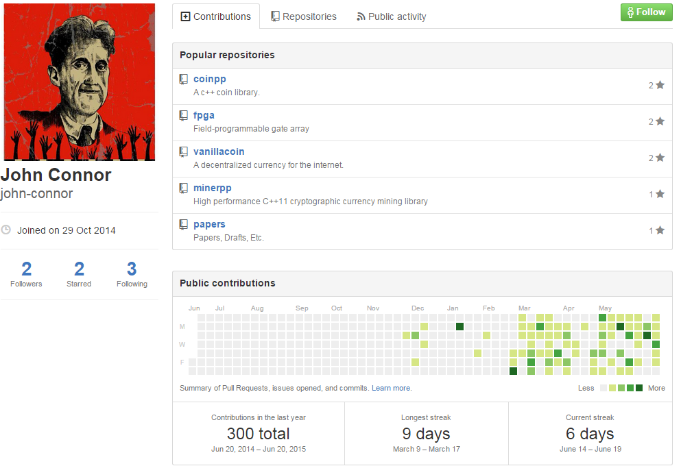Click the john-connor username text
This screenshot has width=681, height=466.
36,193
